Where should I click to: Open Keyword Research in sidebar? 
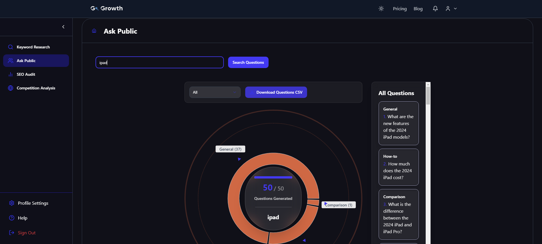[36, 47]
